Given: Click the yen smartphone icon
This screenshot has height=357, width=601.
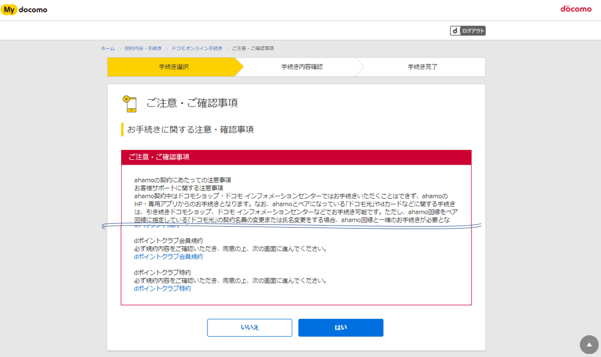Looking at the screenshot, I should [x=130, y=104].
